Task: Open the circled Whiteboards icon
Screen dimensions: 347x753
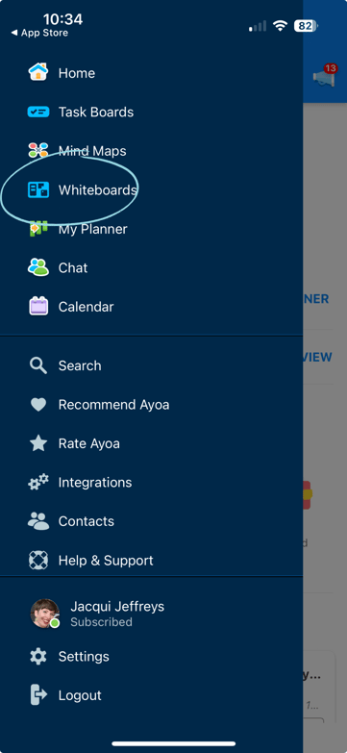Action: pyautogui.click(x=37, y=189)
